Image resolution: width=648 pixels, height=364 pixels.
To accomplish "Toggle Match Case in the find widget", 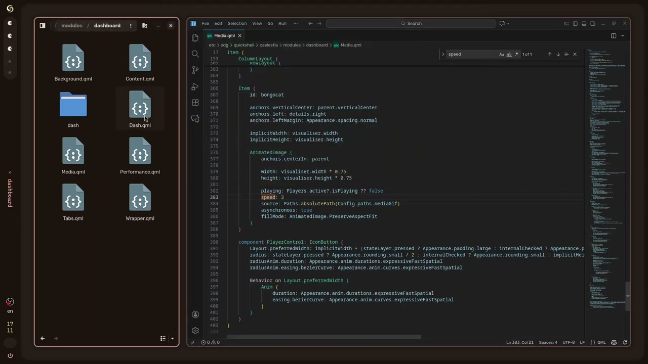I will [x=502, y=54].
